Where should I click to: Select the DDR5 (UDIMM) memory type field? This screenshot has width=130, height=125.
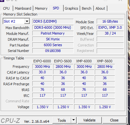pyautogui.click(x=53, y=21)
